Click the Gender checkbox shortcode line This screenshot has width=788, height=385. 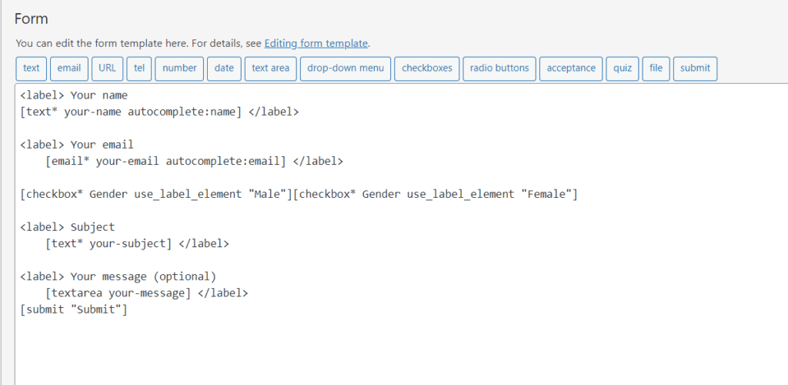coord(299,194)
